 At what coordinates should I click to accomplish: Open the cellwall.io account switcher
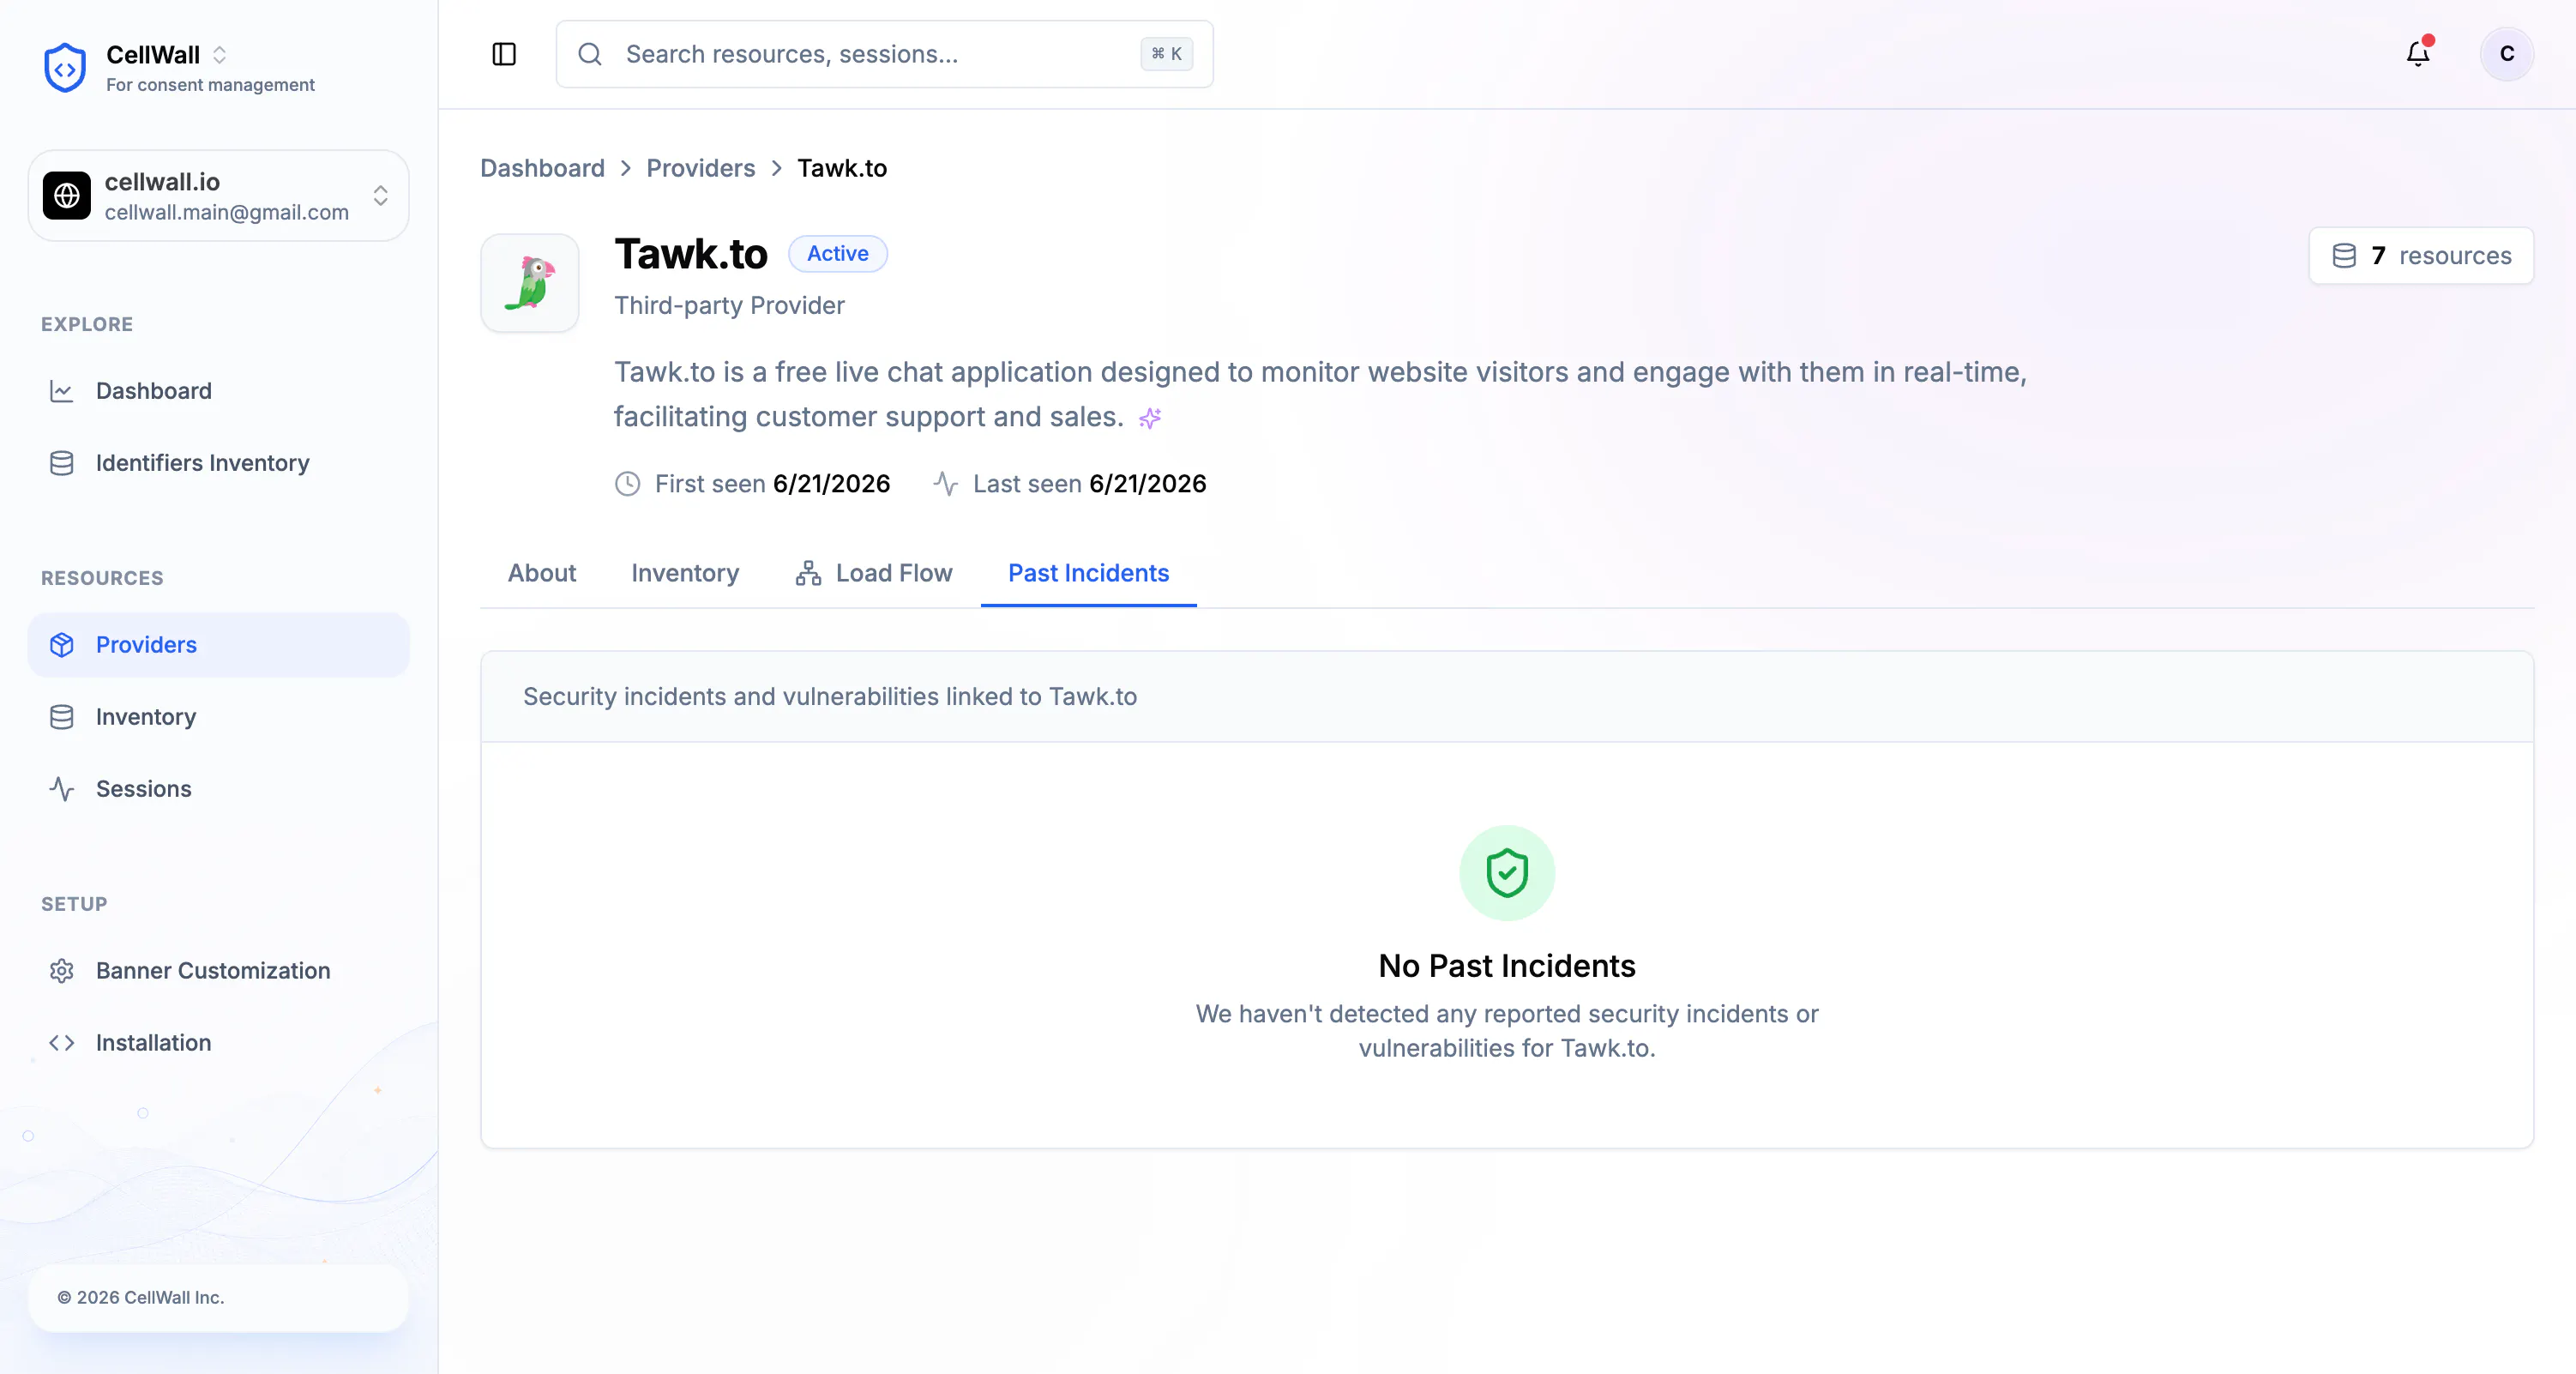tap(218, 196)
